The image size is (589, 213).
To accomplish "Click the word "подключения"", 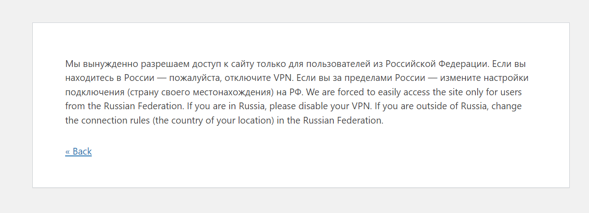I will point(93,92).
